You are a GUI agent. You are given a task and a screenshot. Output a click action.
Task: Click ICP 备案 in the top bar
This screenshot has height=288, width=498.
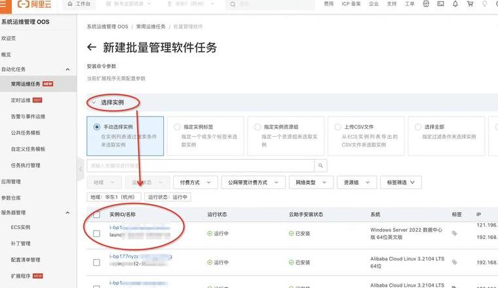351,4
